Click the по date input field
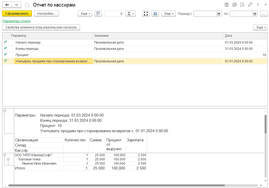Viewport: 269px width, 188px height. pyautogui.click(x=241, y=14)
